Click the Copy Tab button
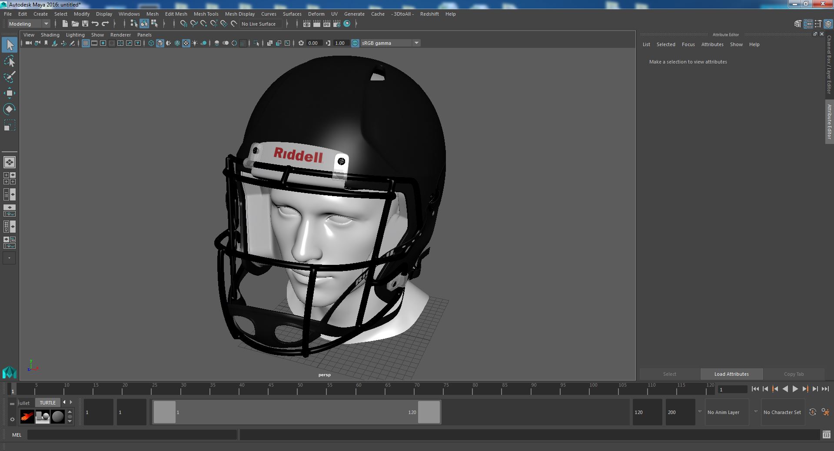834x451 pixels. point(794,374)
